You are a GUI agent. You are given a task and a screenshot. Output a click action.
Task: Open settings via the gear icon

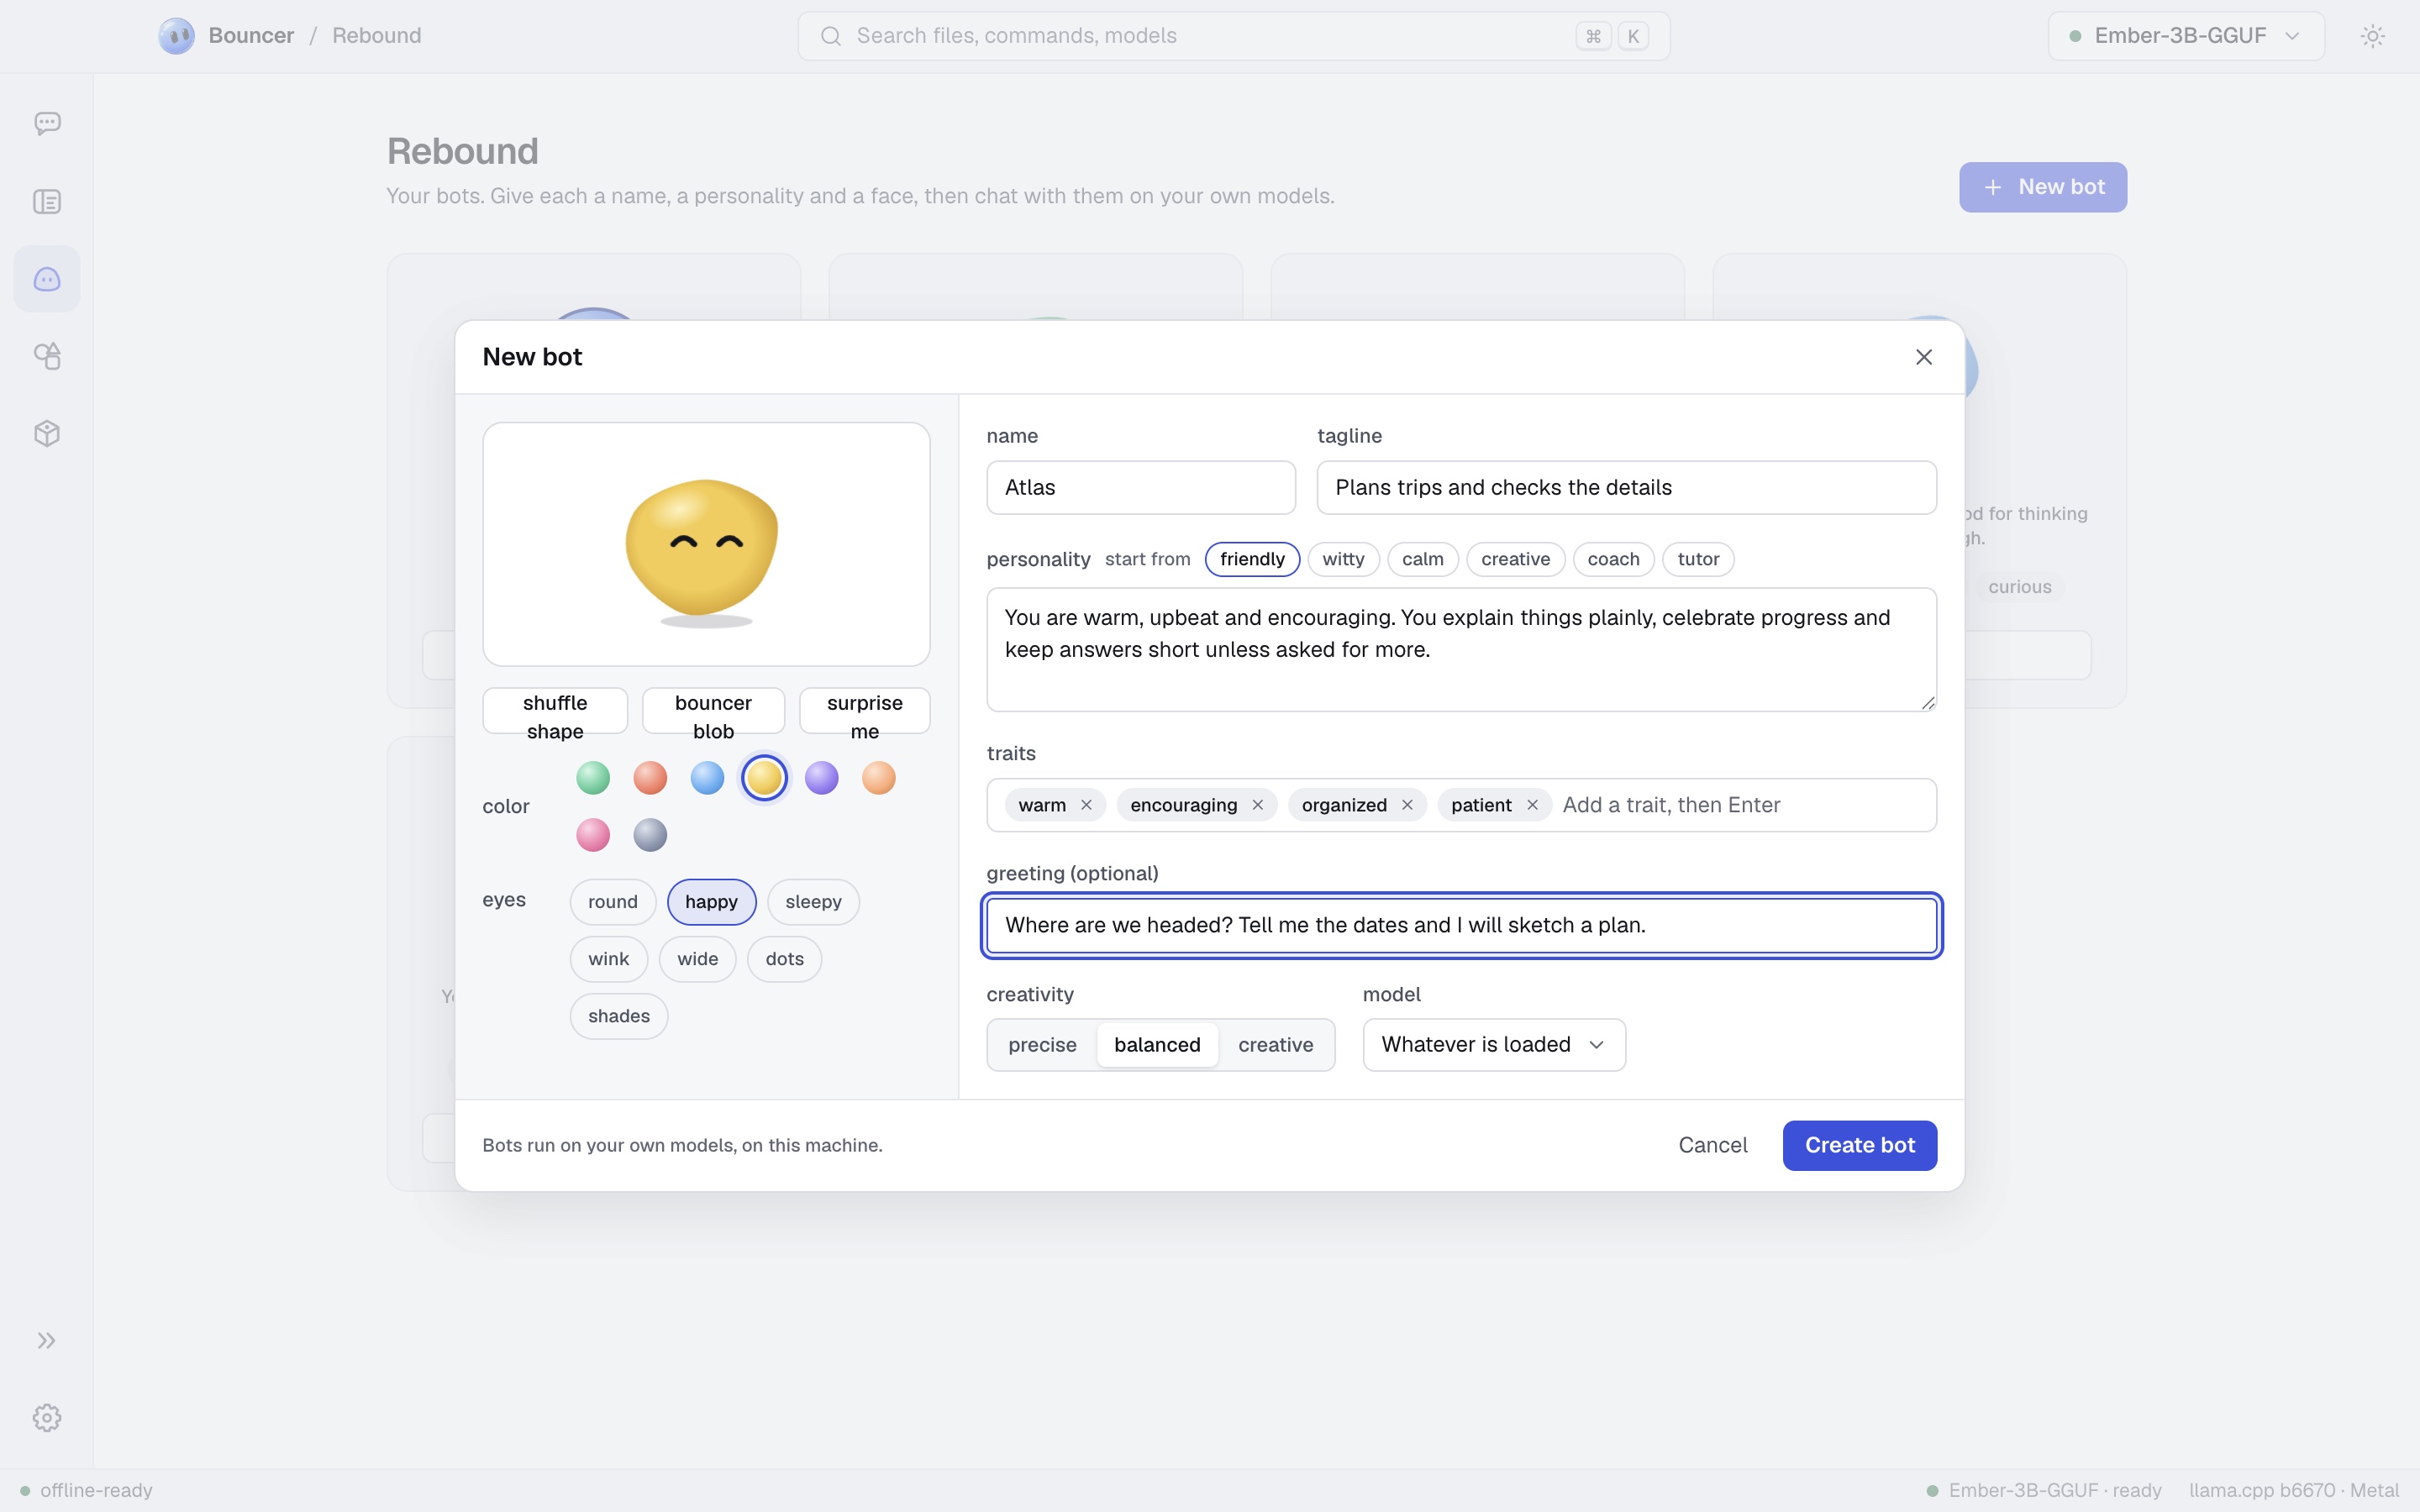click(47, 1418)
